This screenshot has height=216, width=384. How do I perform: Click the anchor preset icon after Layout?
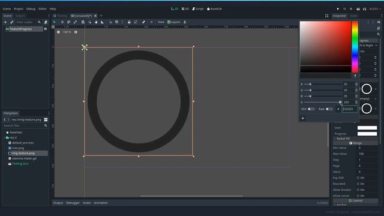coord(185,22)
